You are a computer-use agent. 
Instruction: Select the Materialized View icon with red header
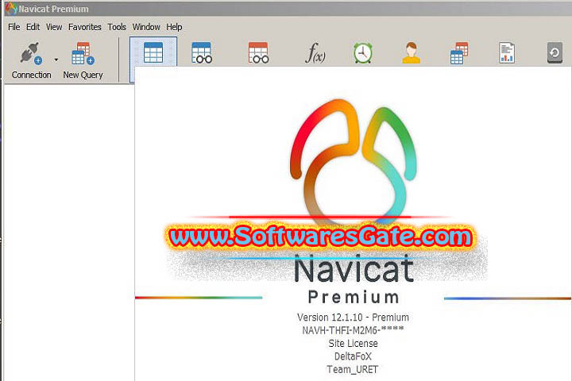coord(259,53)
